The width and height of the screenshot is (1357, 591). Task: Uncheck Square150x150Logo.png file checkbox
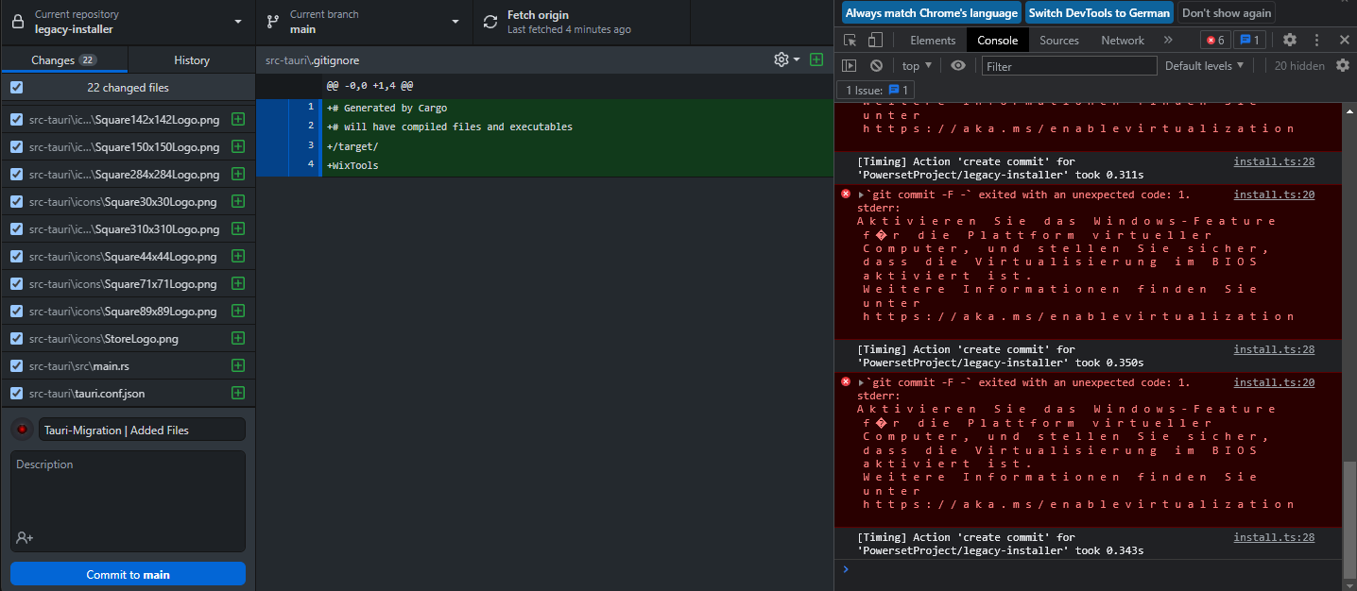[x=16, y=147]
